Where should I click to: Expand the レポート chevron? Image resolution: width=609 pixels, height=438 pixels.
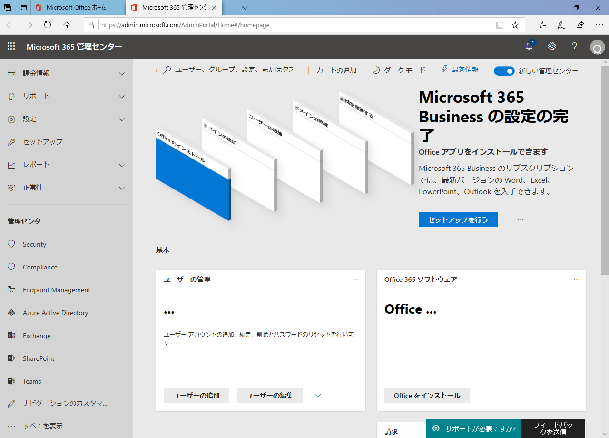122,165
